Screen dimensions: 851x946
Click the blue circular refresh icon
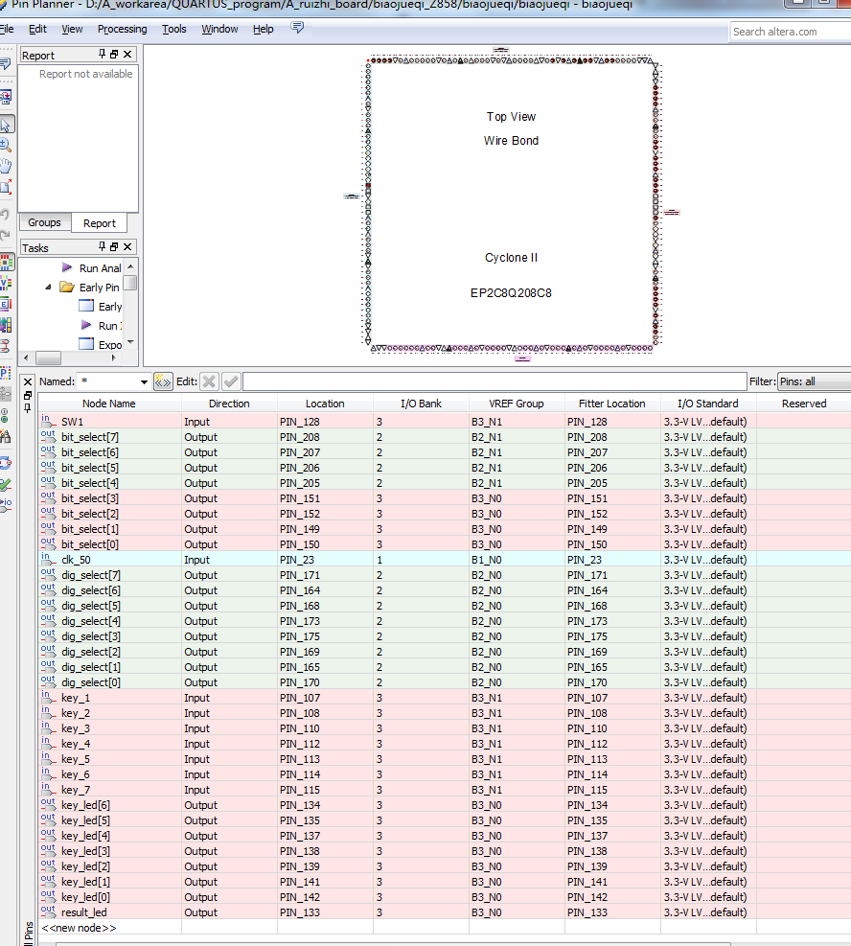[6, 463]
